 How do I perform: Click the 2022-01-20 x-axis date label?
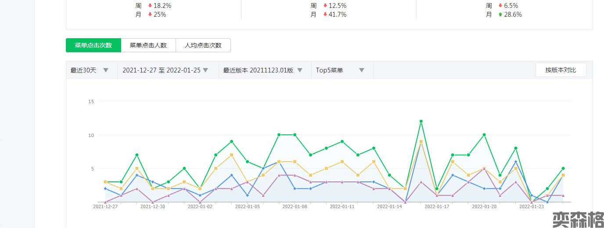click(484, 206)
